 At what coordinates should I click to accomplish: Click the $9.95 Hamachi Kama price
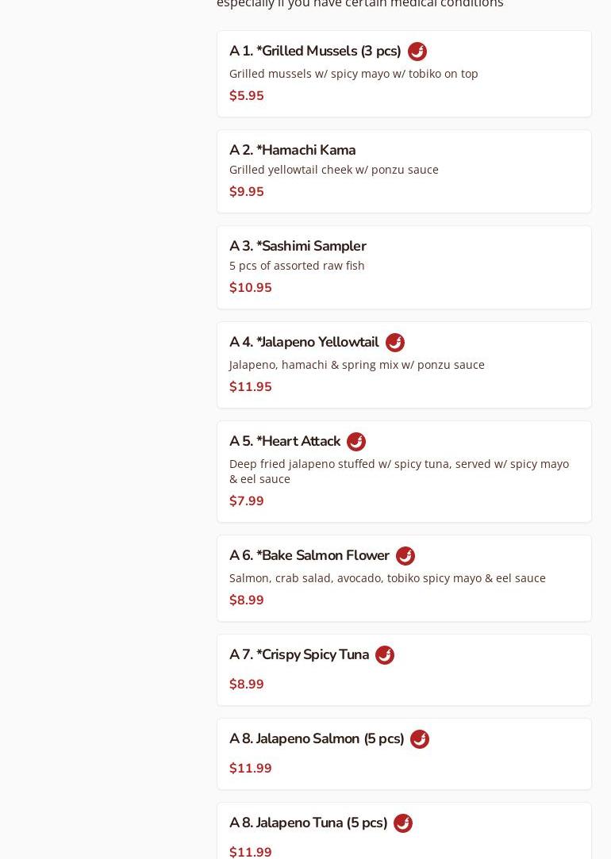[247, 192]
